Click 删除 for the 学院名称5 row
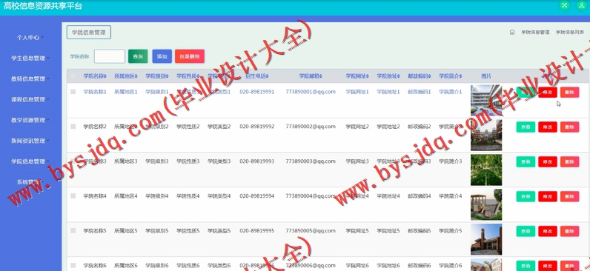The width and height of the screenshot is (590, 271). click(x=570, y=232)
